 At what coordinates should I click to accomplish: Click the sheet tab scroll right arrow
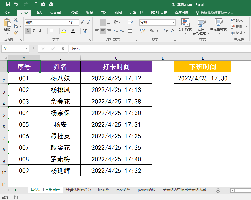tap(16, 190)
